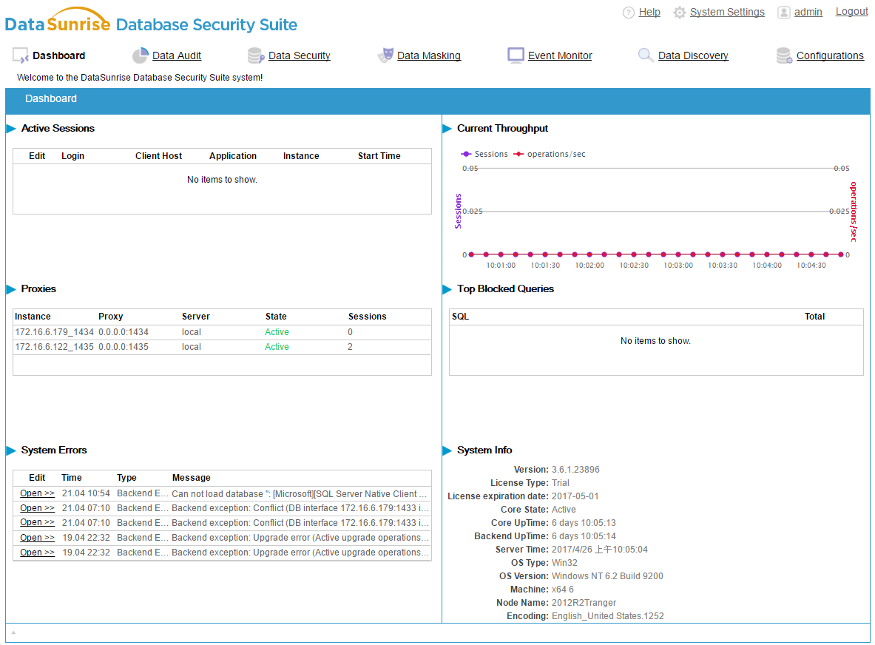Select the Dashboard header tab
Screen dimensions: 875x645
tap(51, 99)
